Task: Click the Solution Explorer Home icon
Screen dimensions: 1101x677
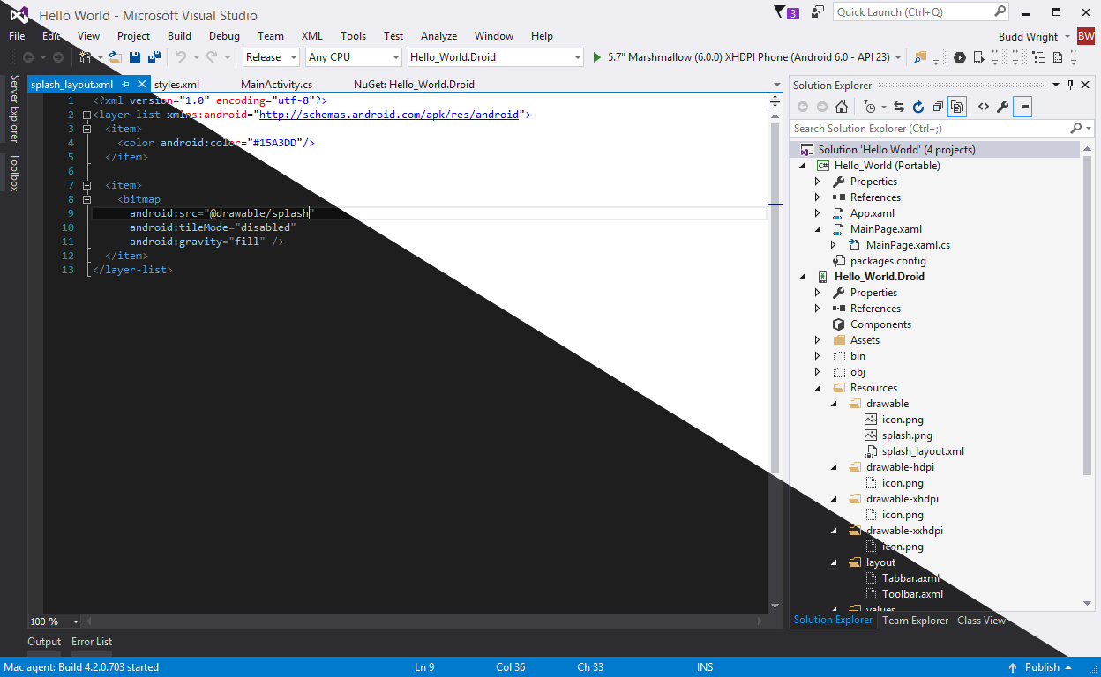Action: coord(842,107)
